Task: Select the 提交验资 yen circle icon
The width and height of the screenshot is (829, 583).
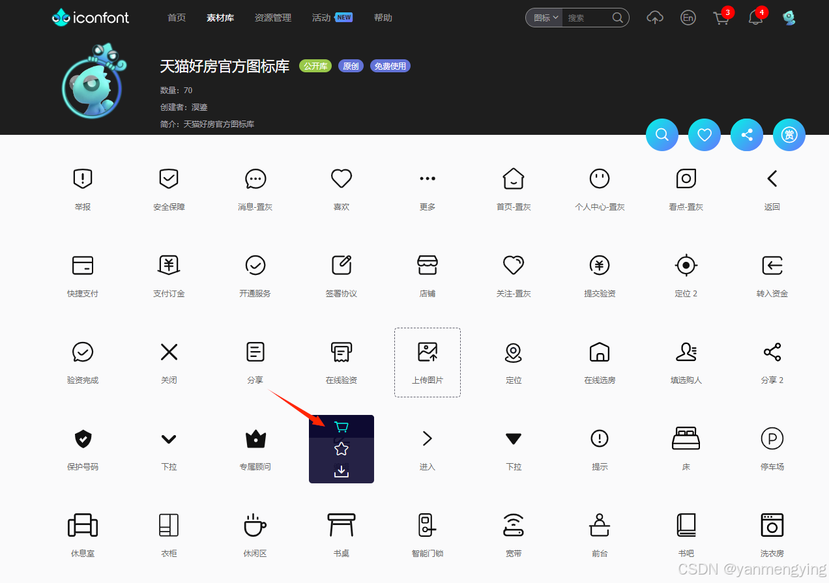Action: pos(600,264)
